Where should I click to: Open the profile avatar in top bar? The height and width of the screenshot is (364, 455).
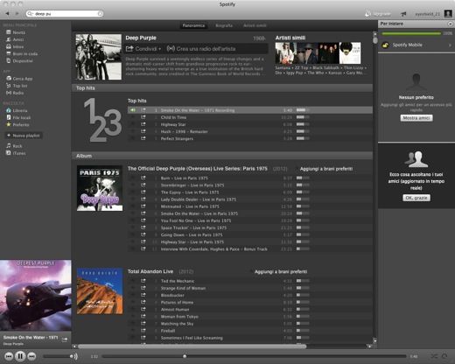point(448,13)
